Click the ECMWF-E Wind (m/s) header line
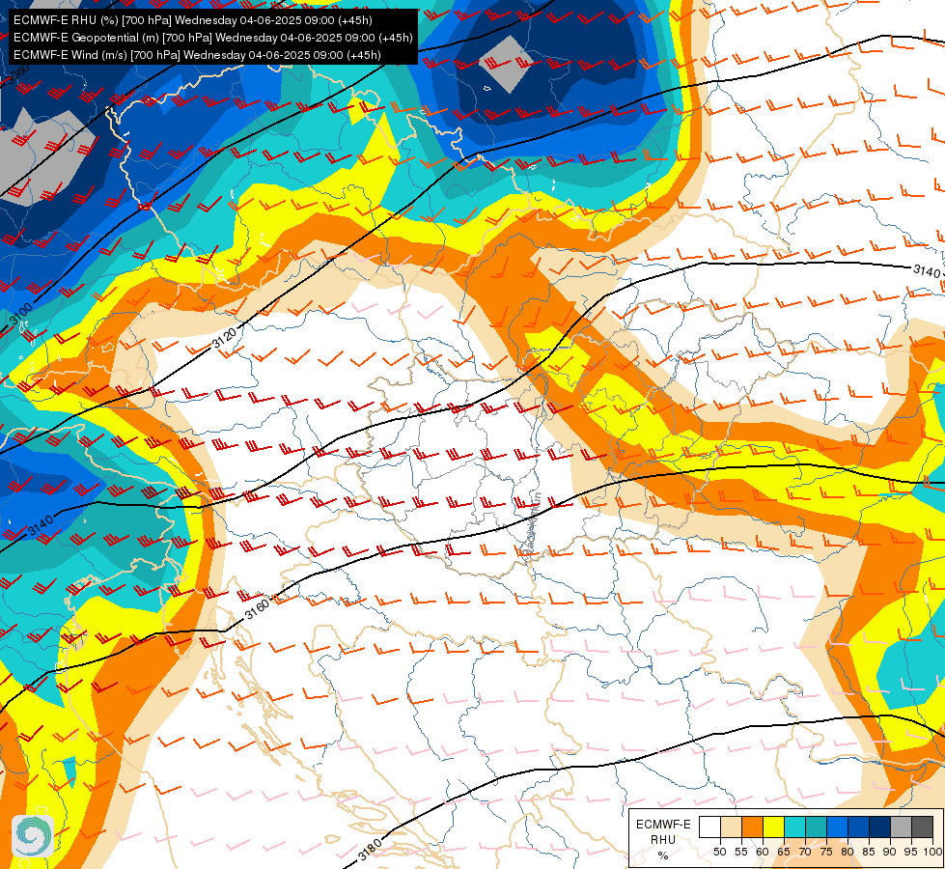The width and height of the screenshot is (945, 869). (x=197, y=55)
